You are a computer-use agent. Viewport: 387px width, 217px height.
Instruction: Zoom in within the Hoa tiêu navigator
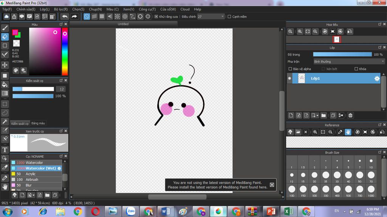pyautogui.click(x=300, y=32)
